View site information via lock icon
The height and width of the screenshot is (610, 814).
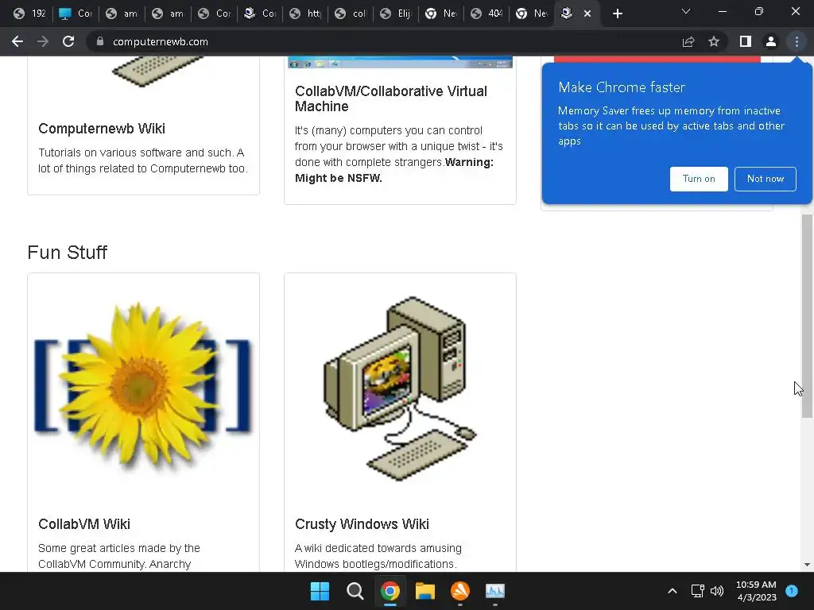tap(100, 41)
